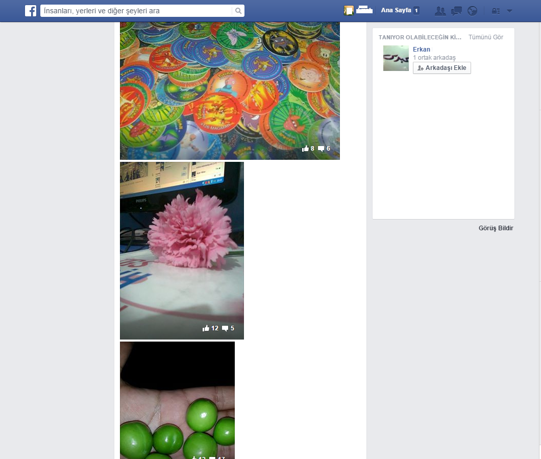Click comment icon showing 5 on carnation photo
Screen dimensions: 541x459
(x=225, y=328)
